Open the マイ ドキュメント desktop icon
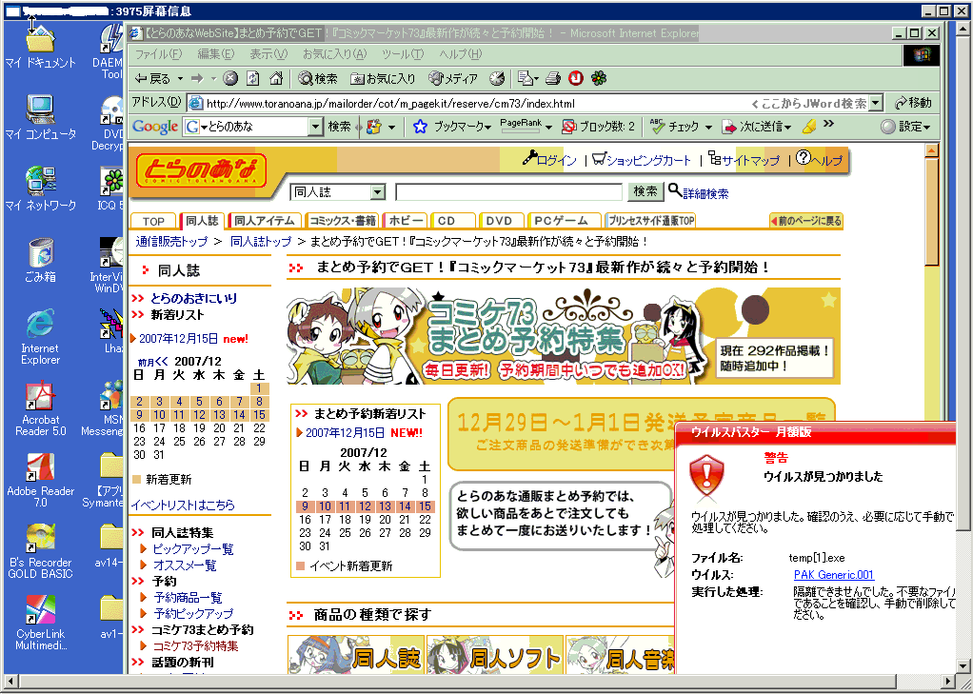 coord(40,47)
